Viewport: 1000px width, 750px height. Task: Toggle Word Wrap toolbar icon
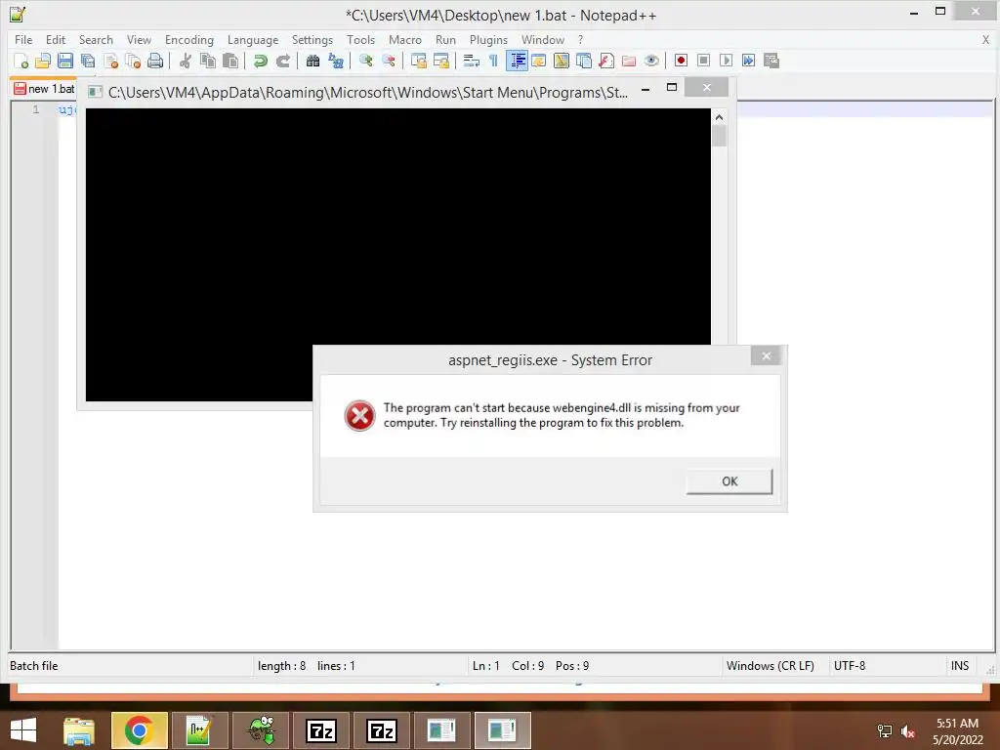coord(472,61)
